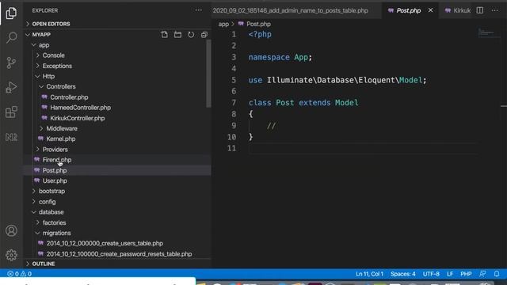Open the Explorer view in activity bar

pyautogui.click(x=11, y=13)
